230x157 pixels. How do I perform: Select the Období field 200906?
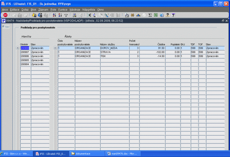tap(25, 56)
